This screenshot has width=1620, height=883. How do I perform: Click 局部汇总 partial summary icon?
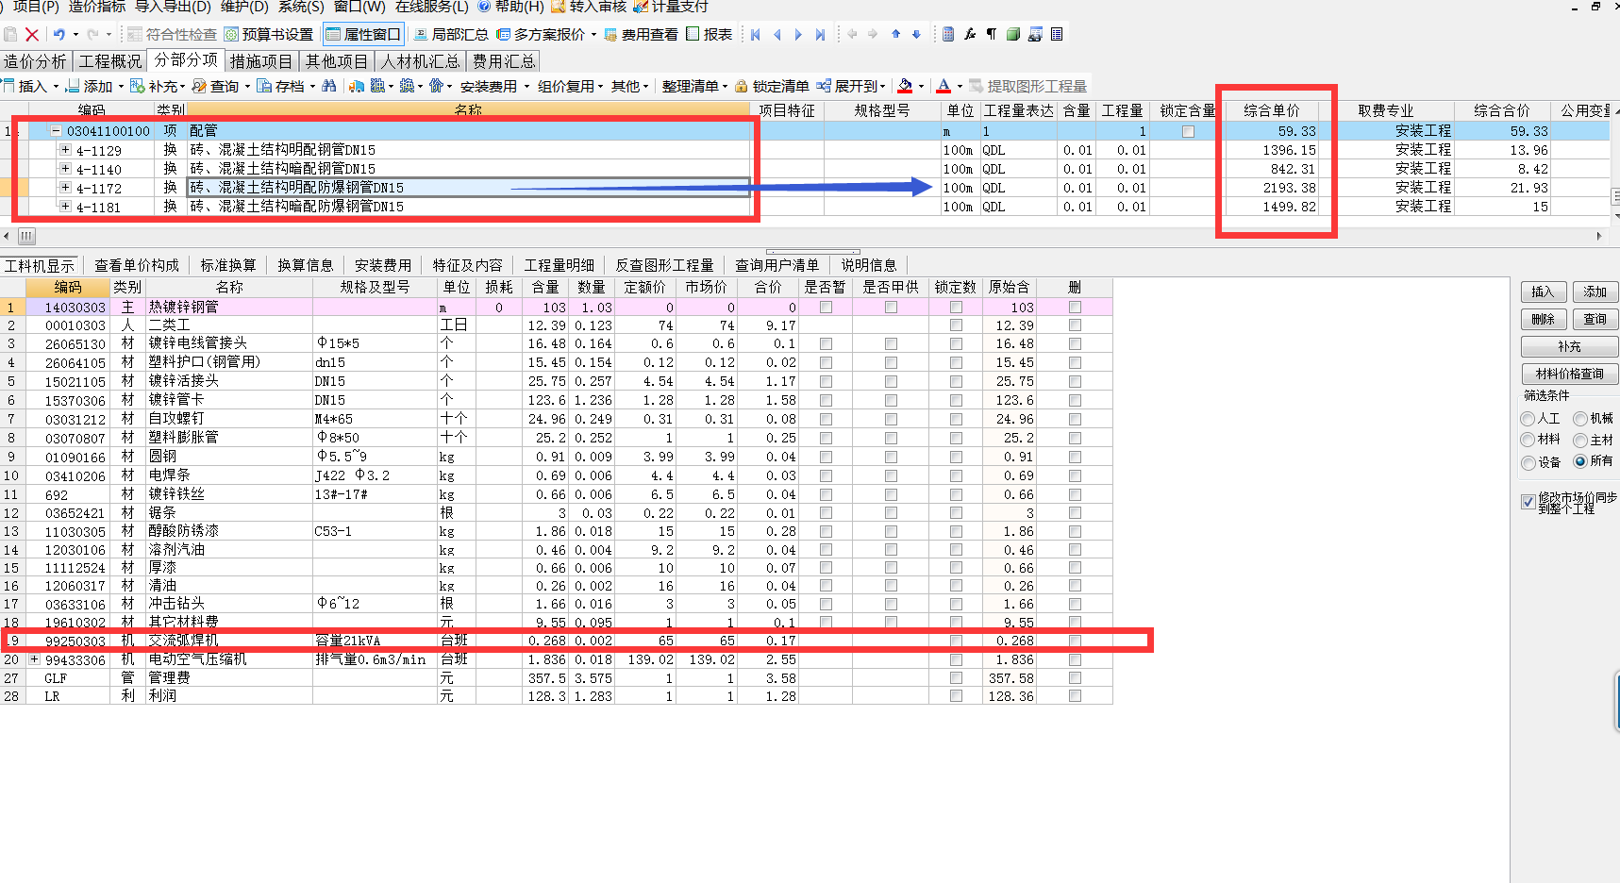point(421,34)
